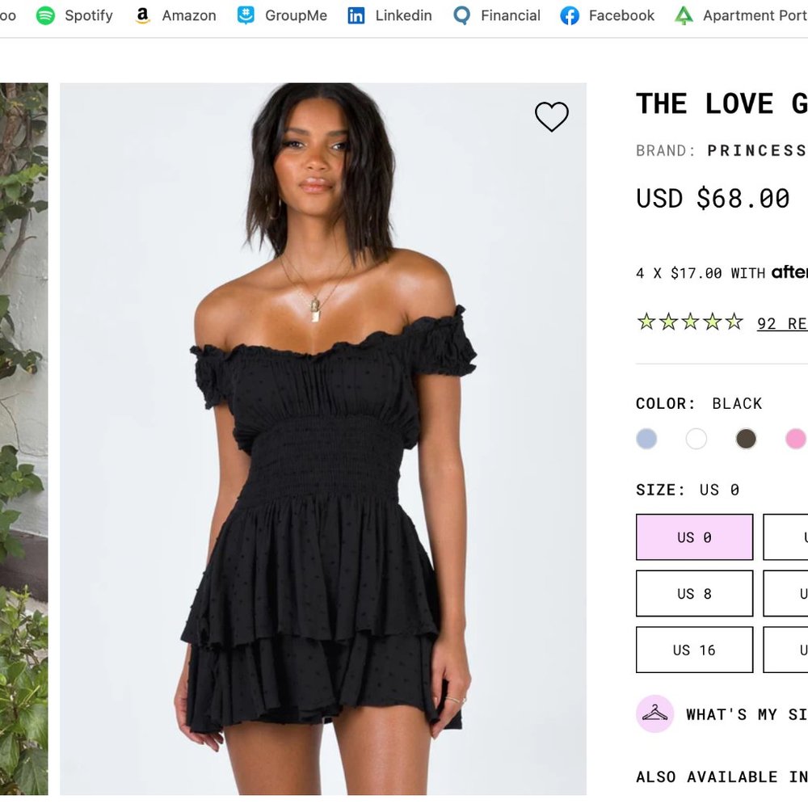
Task: Open the GroupMe bookmark
Action: click(281, 15)
